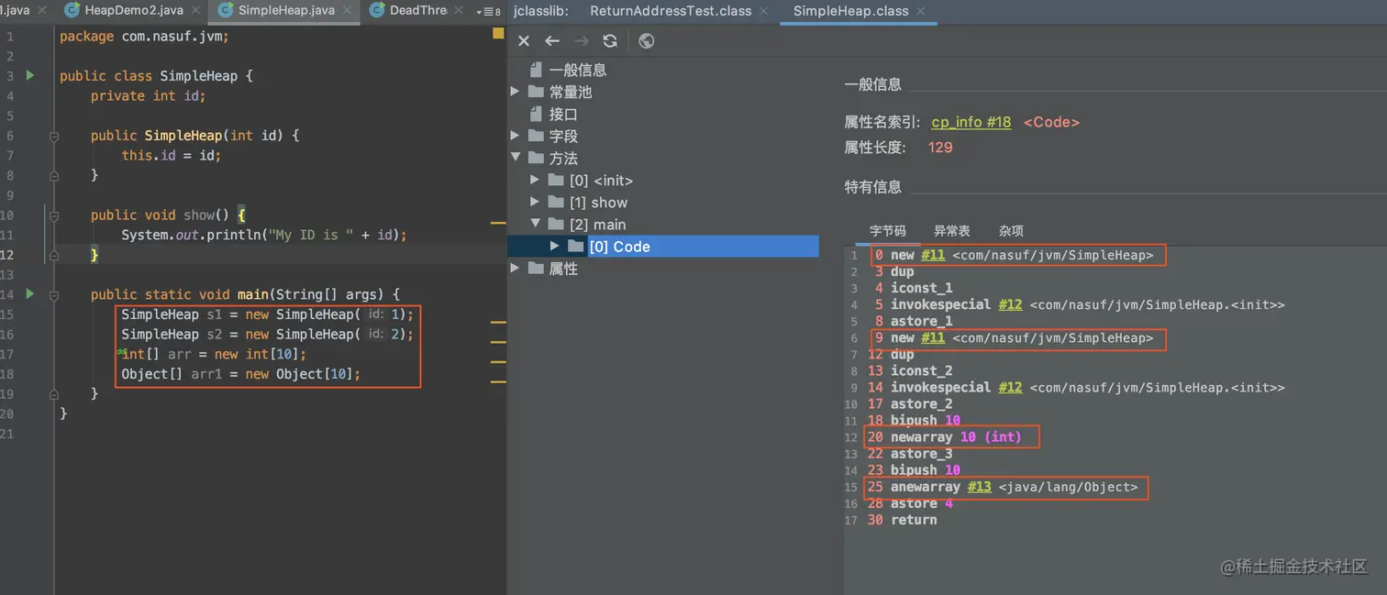
Task: Open the hidden tabs dropdown list showing 8
Action: 490,12
